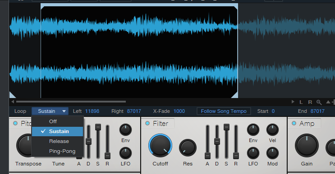Image resolution: width=335 pixels, height=174 pixels.
Task: Open the Loop mode Sustain dropdown
Action: click(x=50, y=111)
